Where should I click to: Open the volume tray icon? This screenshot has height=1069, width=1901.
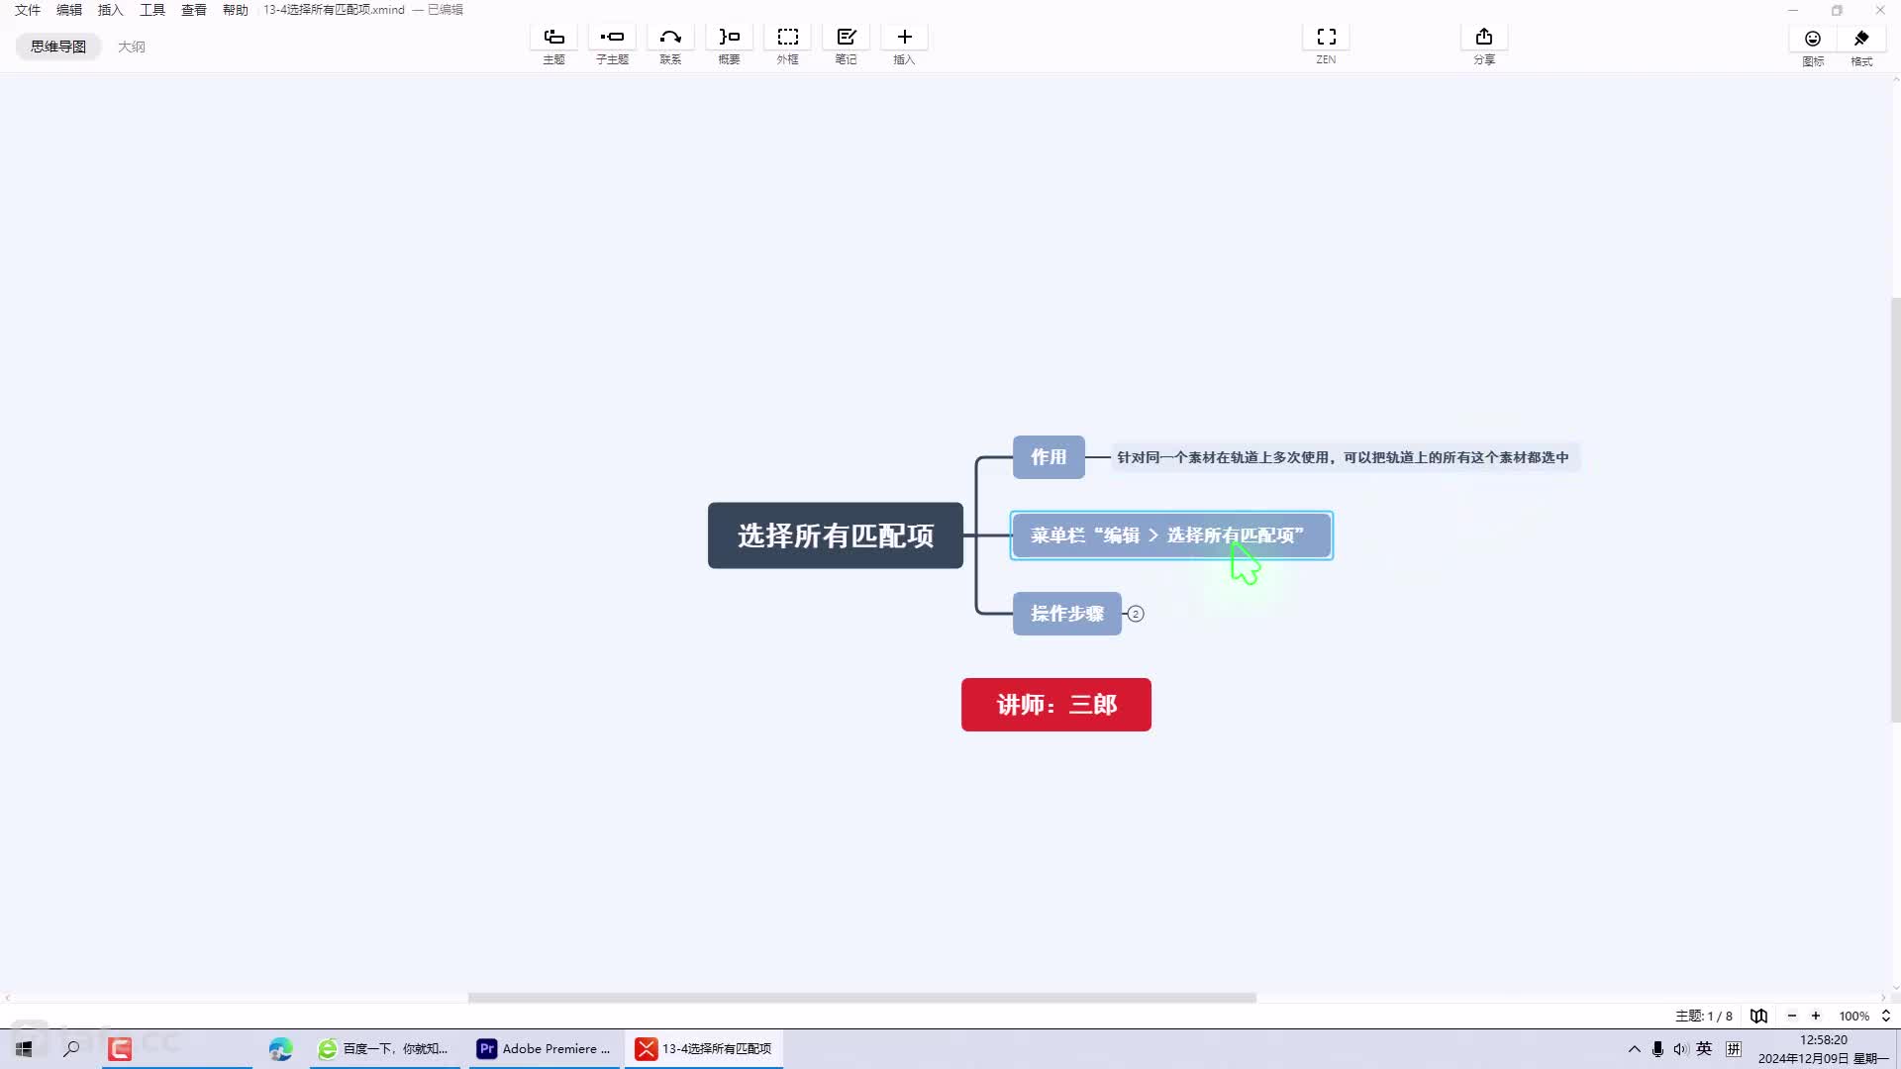click(1680, 1048)
